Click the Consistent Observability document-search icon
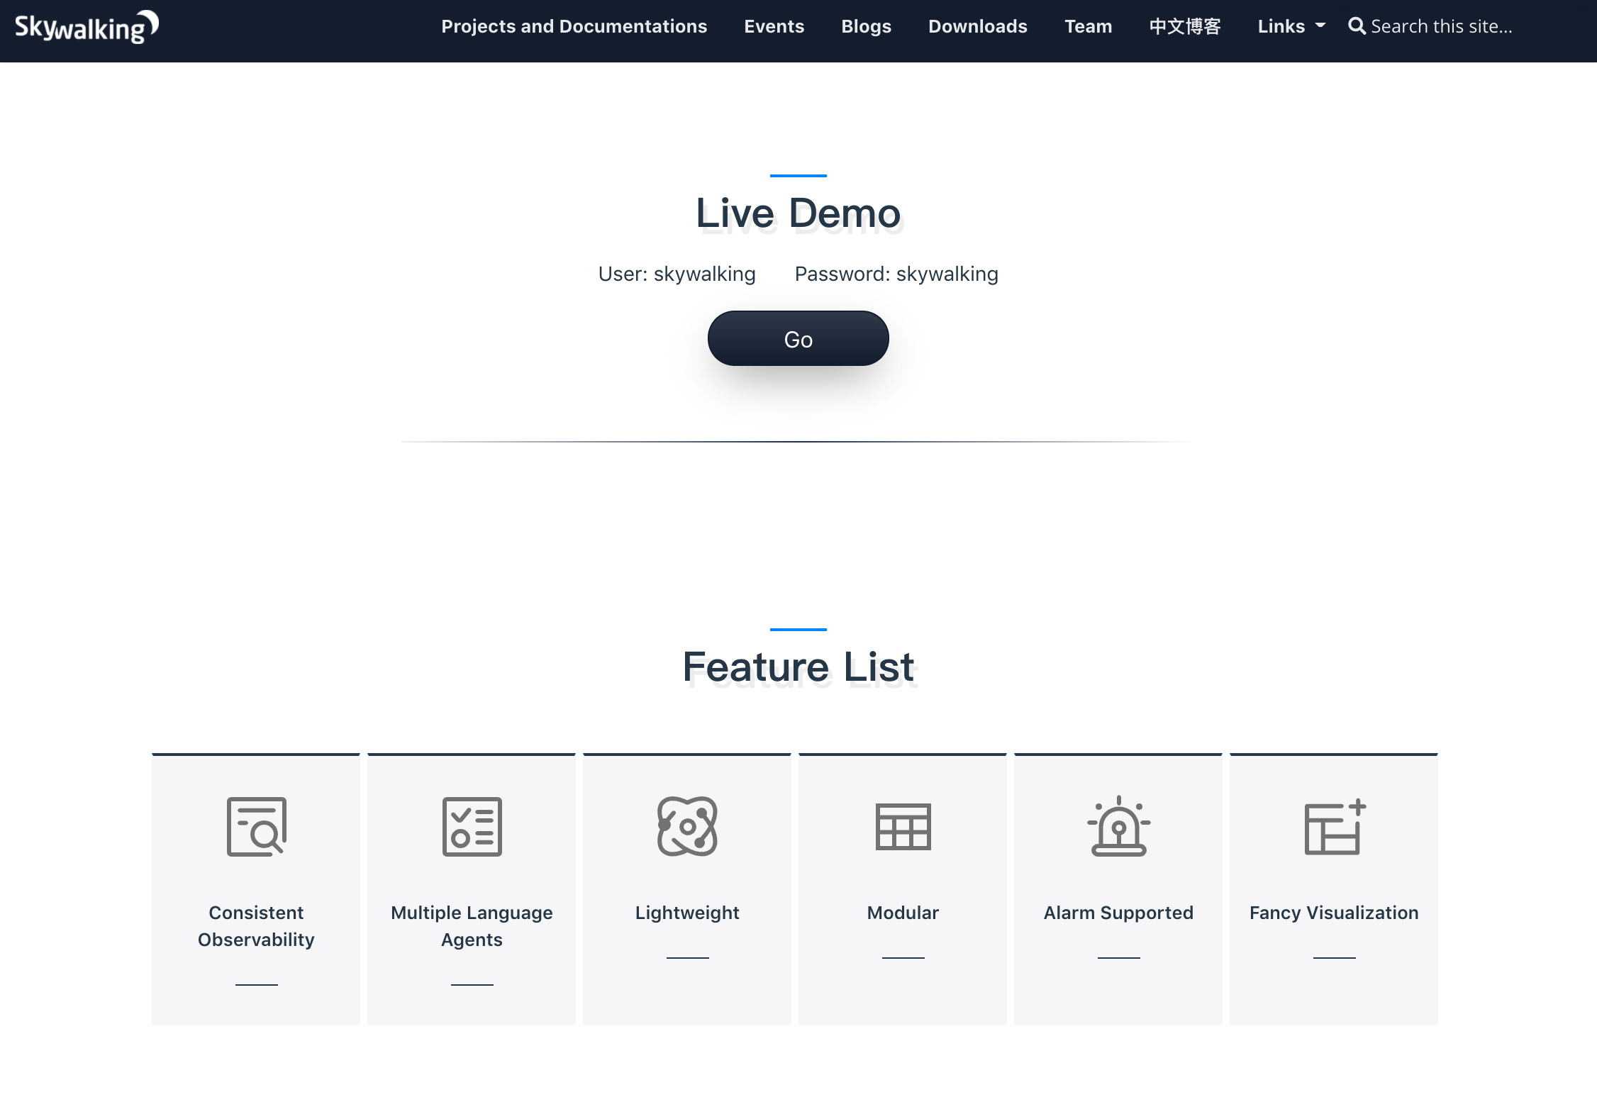The height and width of the screenshot is (1102, 1597). click(256, 826)
